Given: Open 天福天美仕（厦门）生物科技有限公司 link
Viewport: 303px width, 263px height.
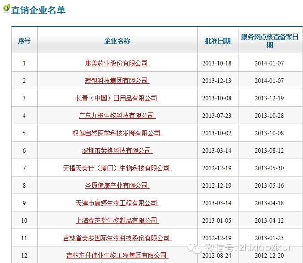Looking at the screenshot, I should (x=117, y=168).
